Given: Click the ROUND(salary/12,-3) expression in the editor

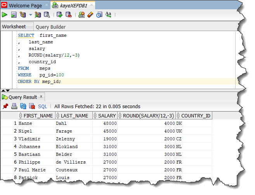Looking at the screenshot, I should (x=54, y=55).
